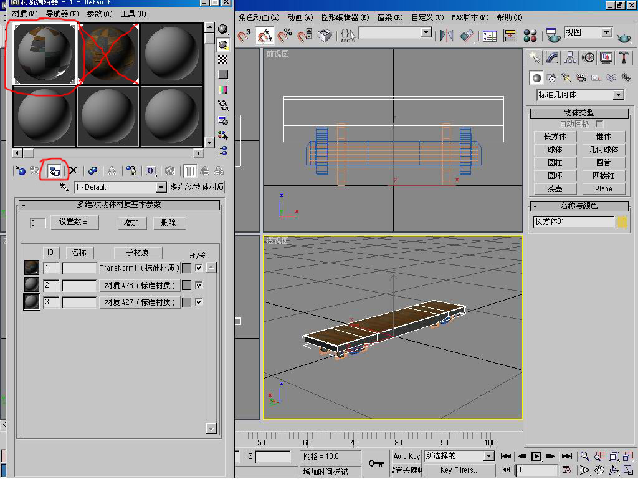
Task: Click the yellow object color swatch
Action: pyautogui.click(x=622, y=222)
